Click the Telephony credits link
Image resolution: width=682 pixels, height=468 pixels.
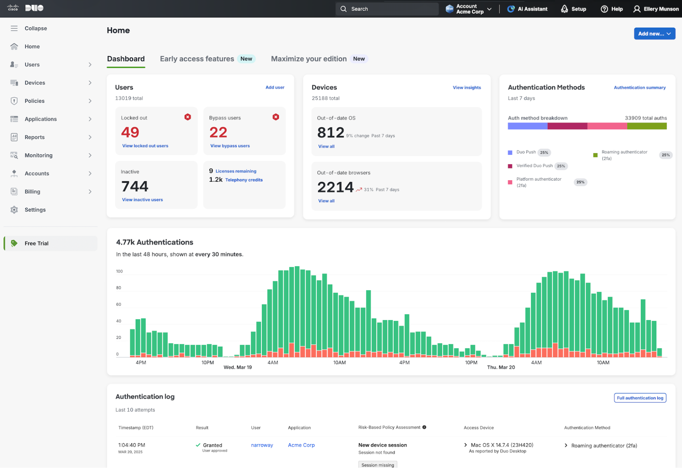click(x=244, y=180)
